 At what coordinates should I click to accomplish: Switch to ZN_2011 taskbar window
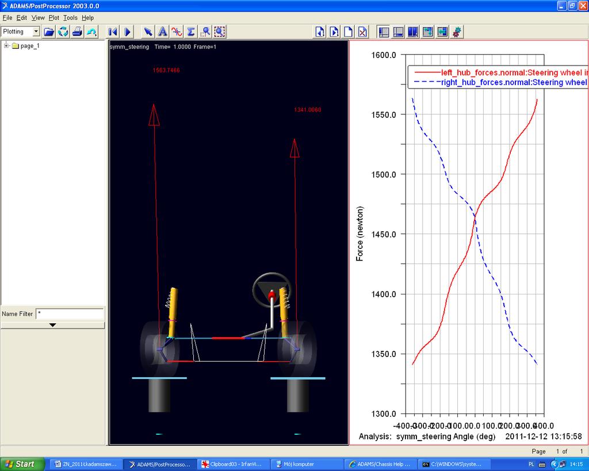[85, 464]
